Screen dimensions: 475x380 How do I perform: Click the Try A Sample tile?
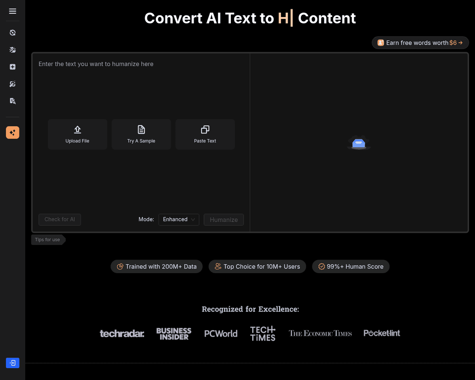pyautogui.click(x=141, y=134)
